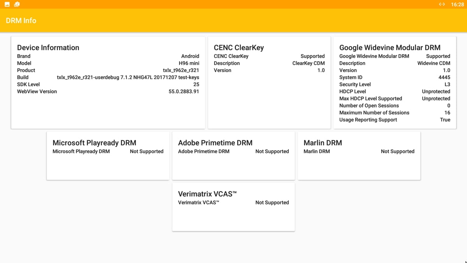Select the 'Number of Open Sessions' label
Image resolution: width=467 pixels, height=263 pixels.
(x=369, y=105)
